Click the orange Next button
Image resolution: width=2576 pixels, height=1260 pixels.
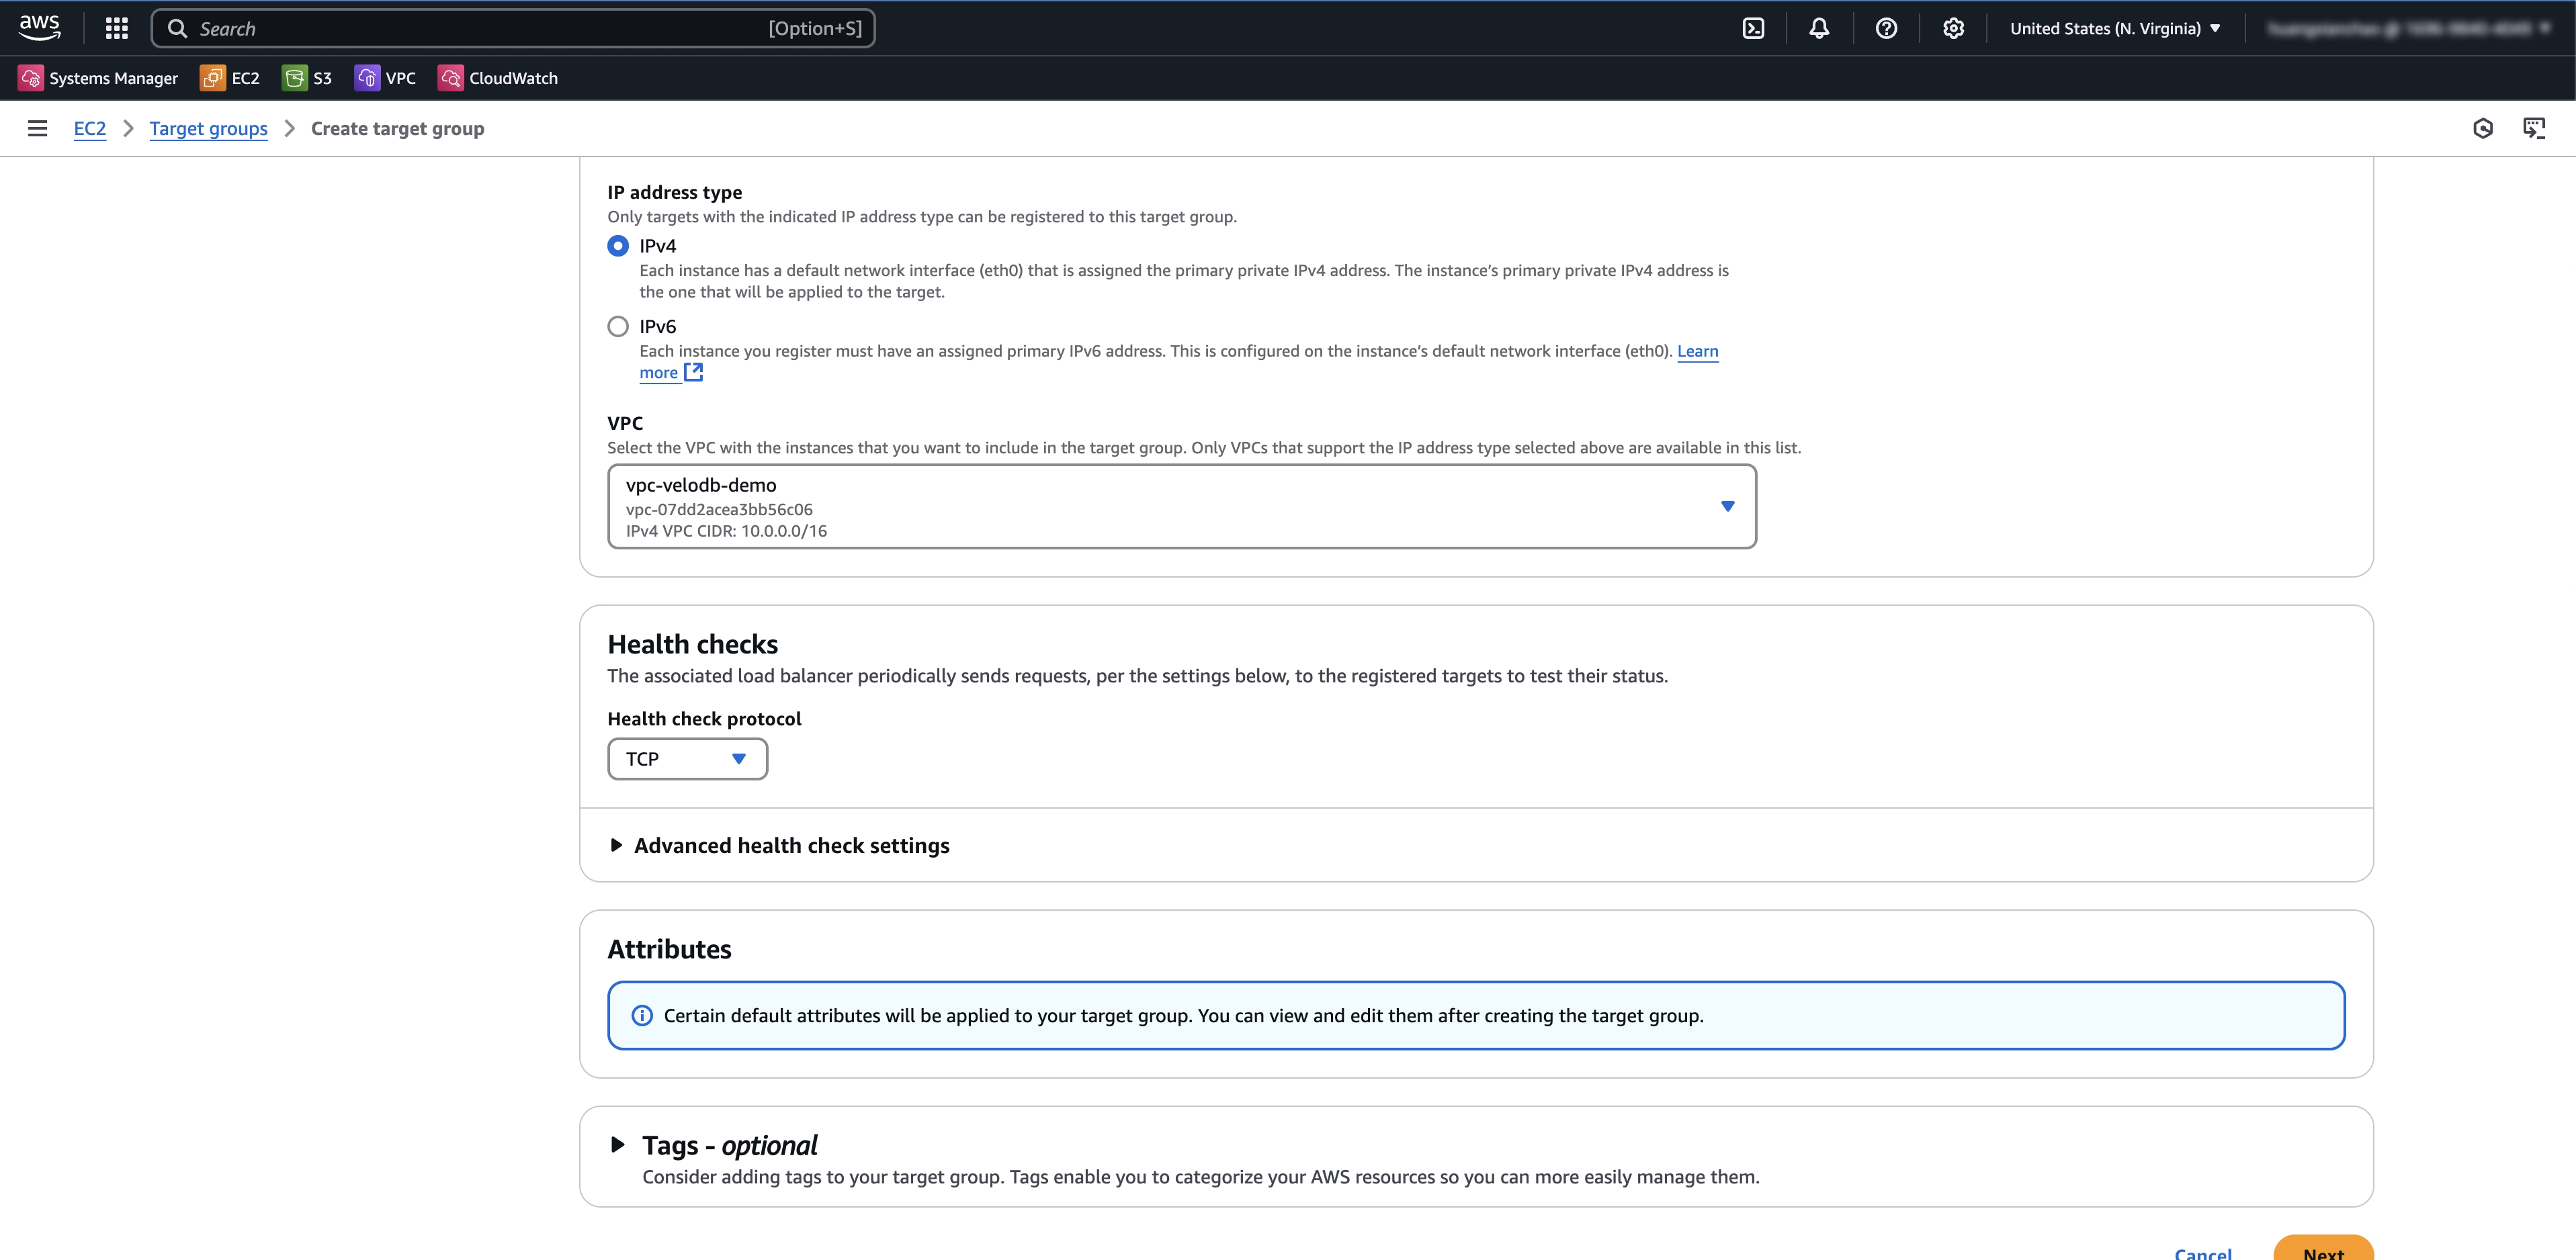click(2322, 1250)
